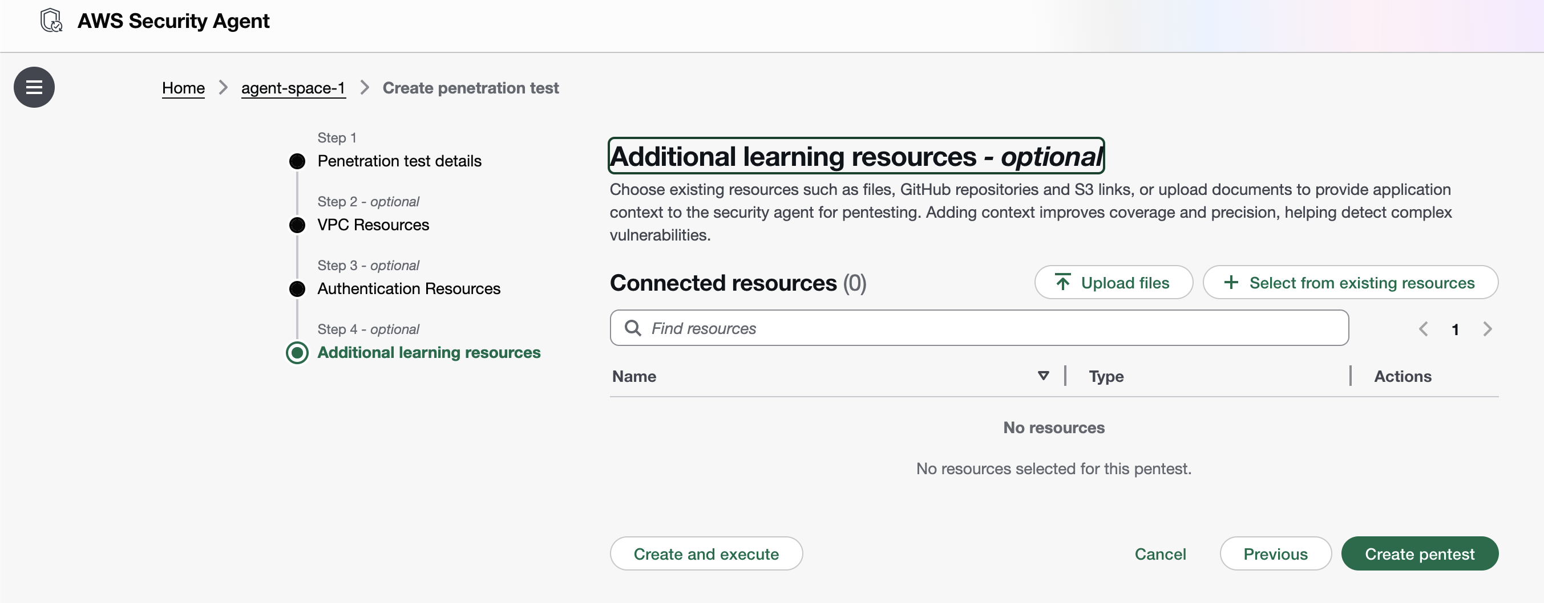Click the Step 3 Authentication circle marker
The image size is (1544, 603).
[297, 288]
